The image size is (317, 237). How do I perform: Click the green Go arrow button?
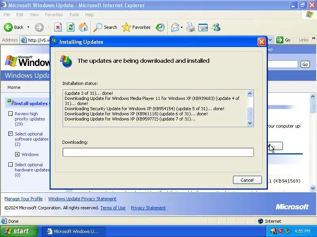(280, 40)
